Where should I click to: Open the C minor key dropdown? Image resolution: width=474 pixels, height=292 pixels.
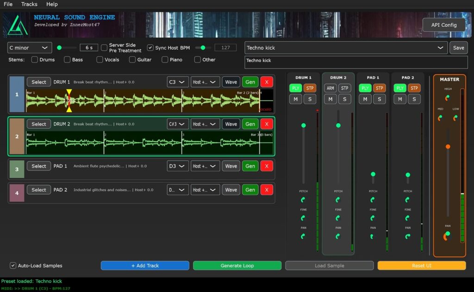point(29,48)
